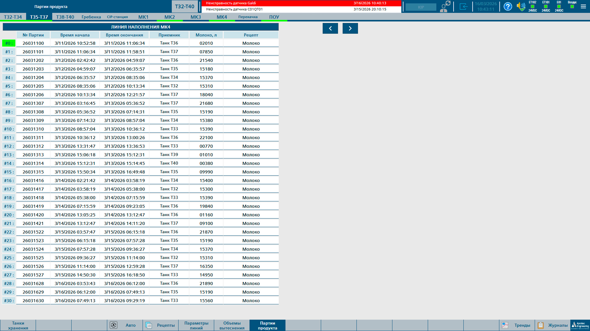Click the milk volume 21540
Viewport: 590px width, 331px height.
tap(206, 60)
